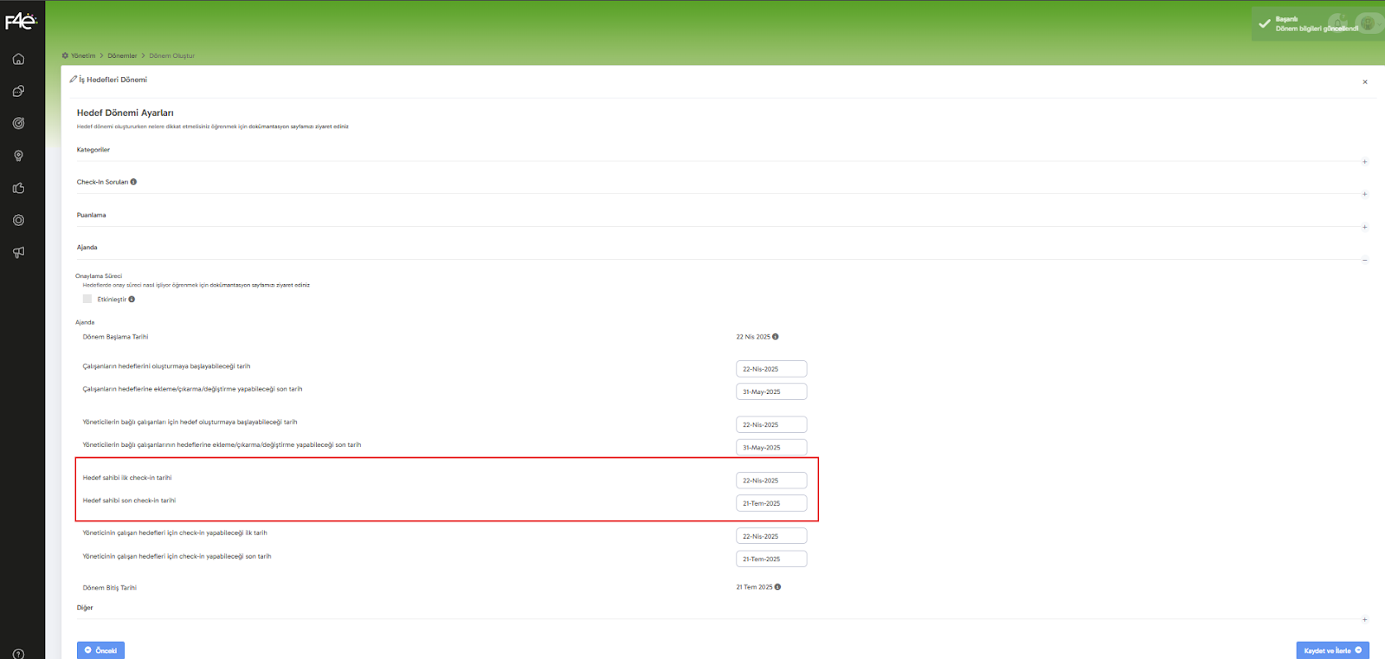The height and width of the screenshot is (659, 1385).
Task: Open the Hedef sahibi ilk check-in date field
Action: tap(770, 481)
